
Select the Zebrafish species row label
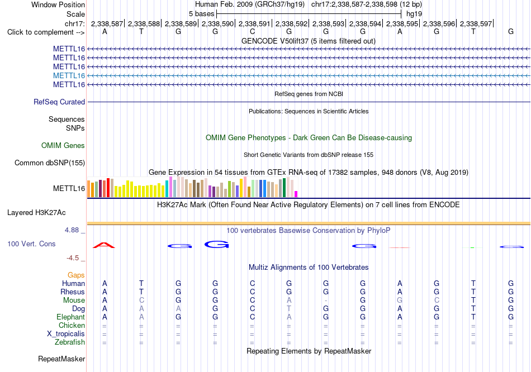(70, 342)
